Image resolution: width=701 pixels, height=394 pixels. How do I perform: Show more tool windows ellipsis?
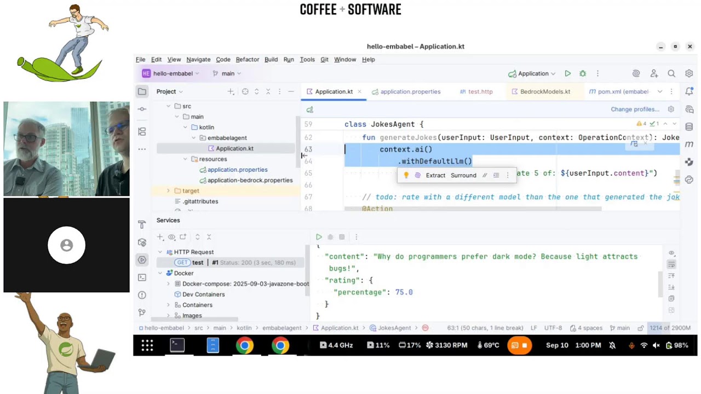click(x=142, y=149)
